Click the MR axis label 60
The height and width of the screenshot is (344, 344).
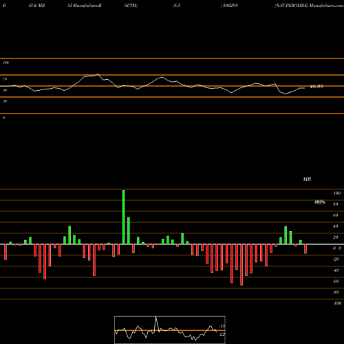335,215
